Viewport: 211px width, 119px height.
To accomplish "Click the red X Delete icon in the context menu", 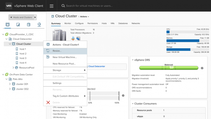I will click(48, 102).
